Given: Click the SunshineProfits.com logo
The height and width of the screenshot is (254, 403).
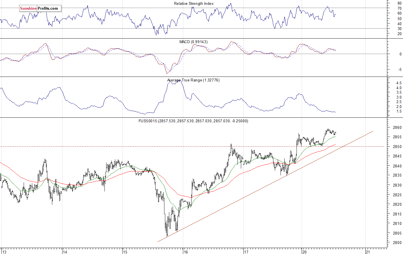Looking at the screenshot, I should pyautogui.click(x=40, y=9).
